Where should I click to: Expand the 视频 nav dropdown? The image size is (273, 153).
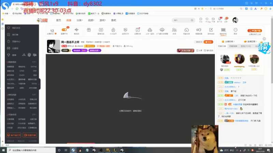click(x=91, y=20)
